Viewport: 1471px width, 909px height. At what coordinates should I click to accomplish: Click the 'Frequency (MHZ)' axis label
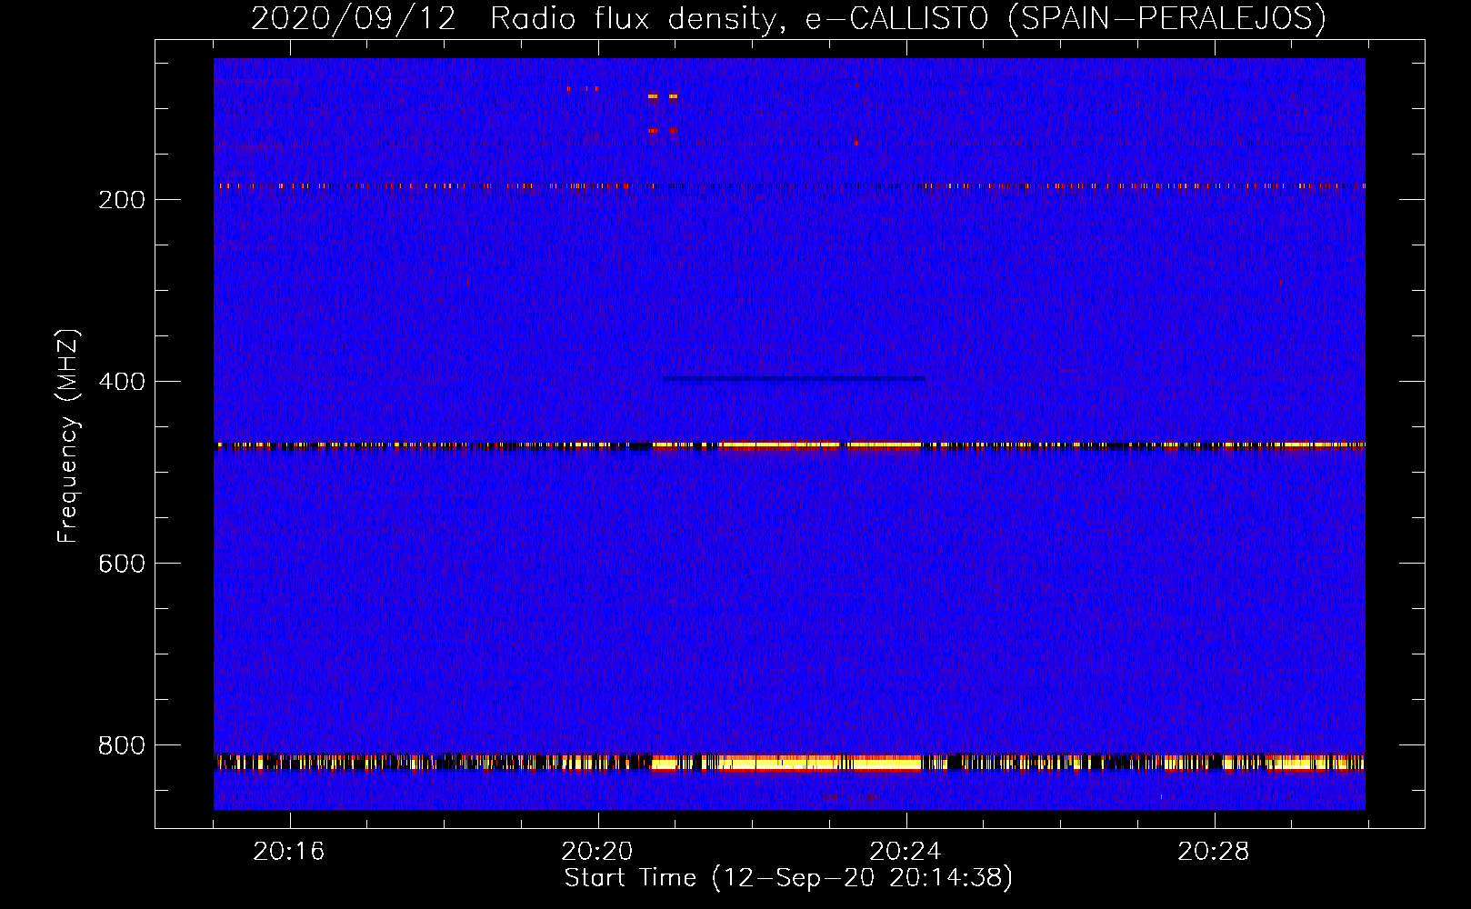[68, 436]
